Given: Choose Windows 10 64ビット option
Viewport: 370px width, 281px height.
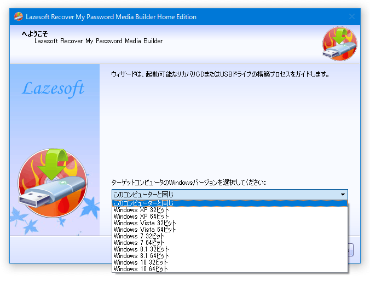Looking at the screenshot, I should pos(230,269).
